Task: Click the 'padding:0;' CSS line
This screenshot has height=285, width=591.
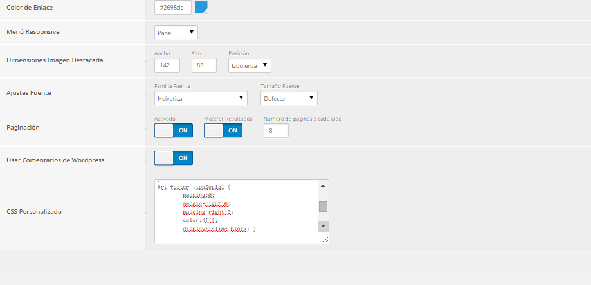Action: pos(198,195)
